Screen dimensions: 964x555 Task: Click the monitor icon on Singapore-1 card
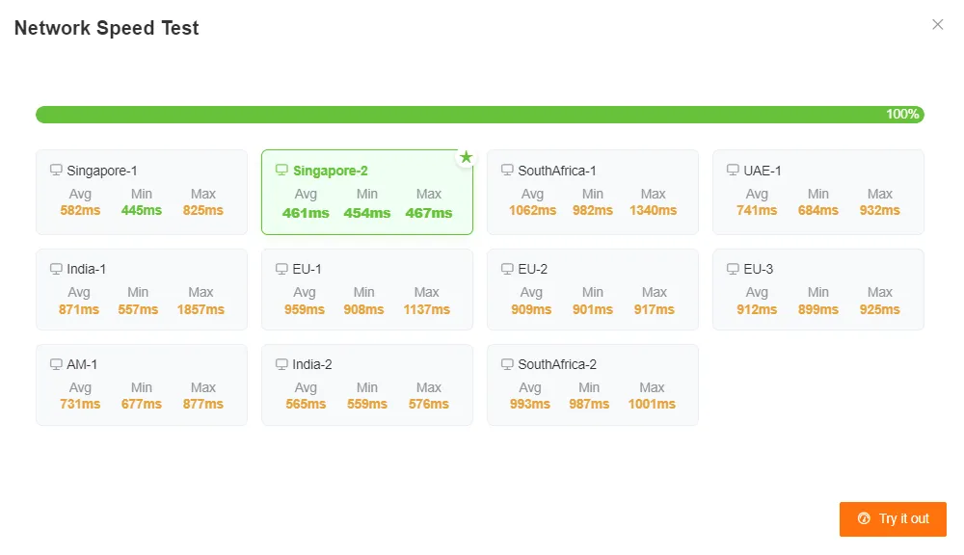click(56, 169)
